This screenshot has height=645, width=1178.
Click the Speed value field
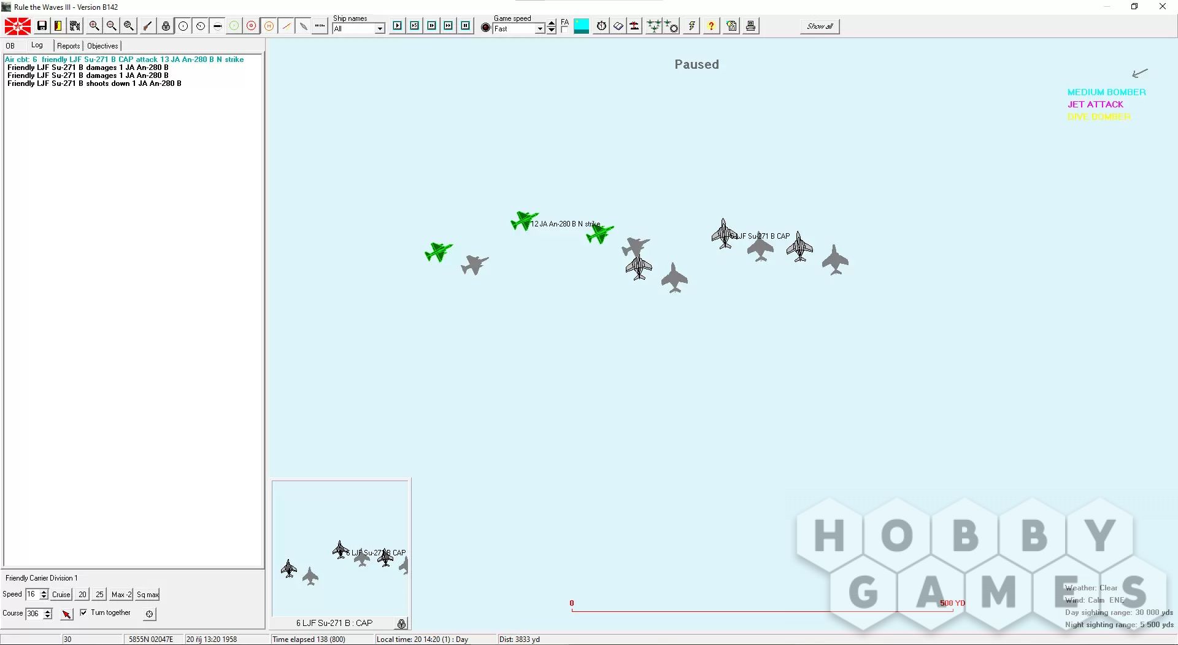(33, 594)
